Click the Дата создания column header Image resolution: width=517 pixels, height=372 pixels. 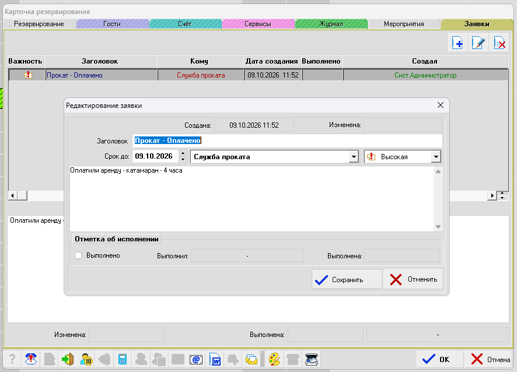tap(272, 61)
